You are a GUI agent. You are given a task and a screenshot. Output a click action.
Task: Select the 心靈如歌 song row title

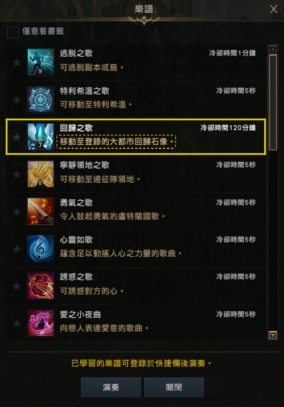77,240
